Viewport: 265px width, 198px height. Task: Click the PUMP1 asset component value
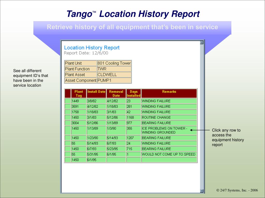pyautogui.click(x=114, y=80)
